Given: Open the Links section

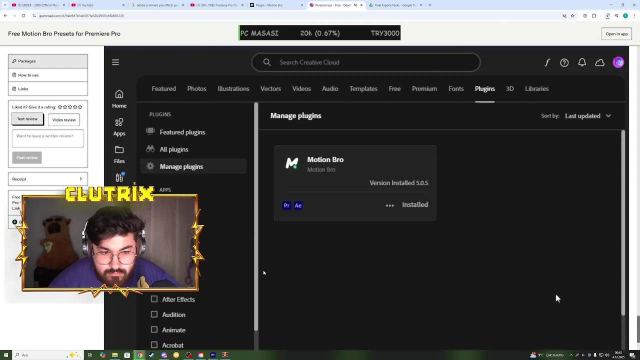Looking at the screenshot, I should [48, 89].
